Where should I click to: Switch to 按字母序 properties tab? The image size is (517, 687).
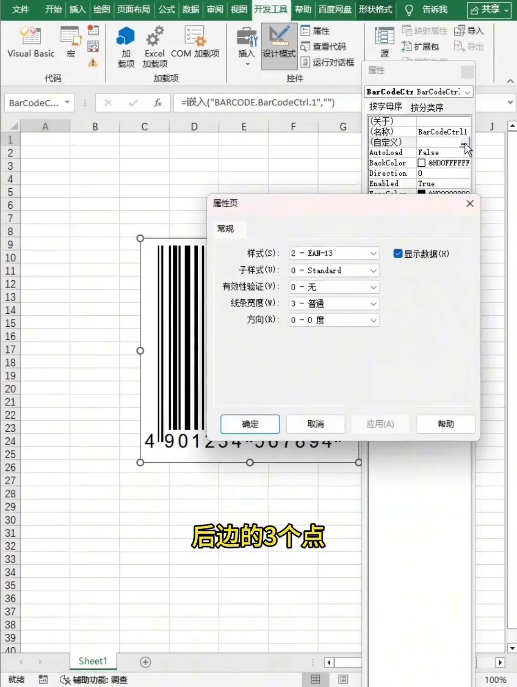386,107
